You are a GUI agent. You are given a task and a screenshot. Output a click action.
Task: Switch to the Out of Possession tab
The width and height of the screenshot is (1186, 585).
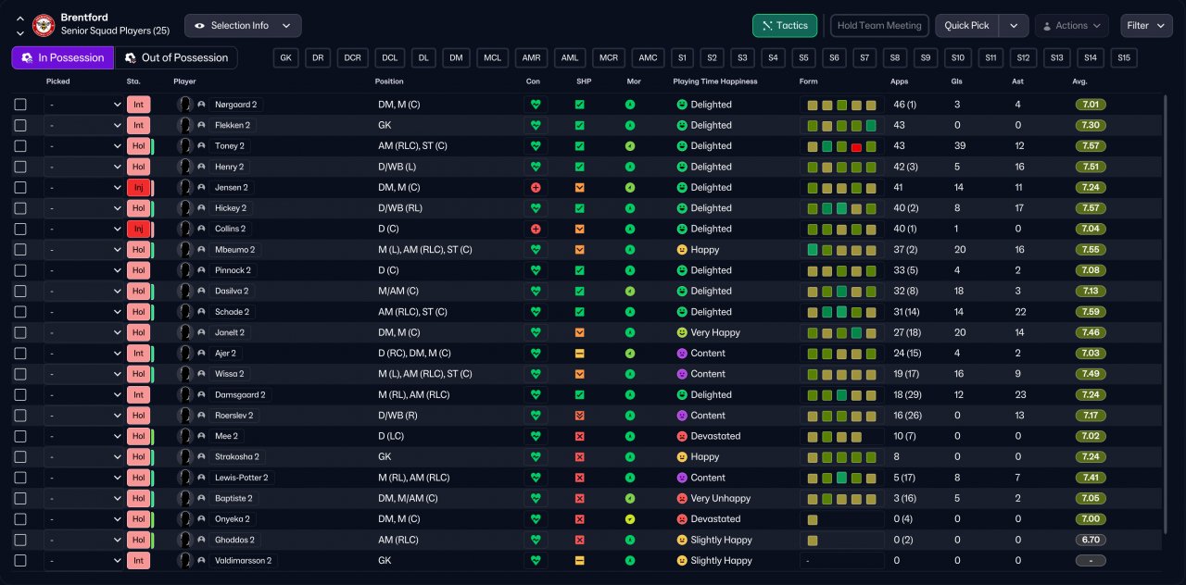click(176, 57)
